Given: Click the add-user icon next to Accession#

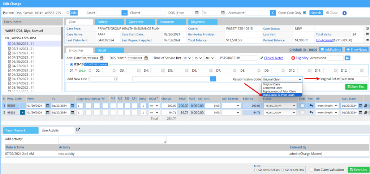Looking at the screenshot, I should point(347,58).
